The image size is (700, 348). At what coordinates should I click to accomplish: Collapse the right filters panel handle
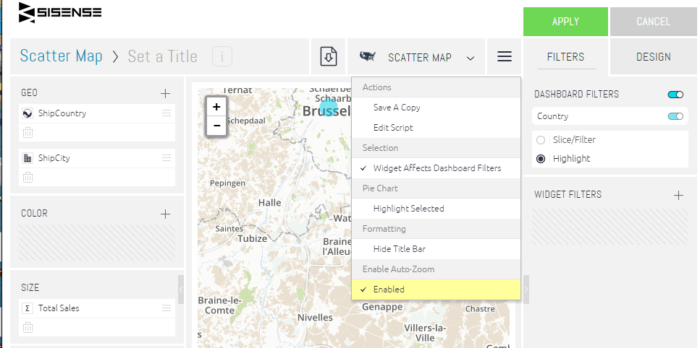click(x=526, y=290)
